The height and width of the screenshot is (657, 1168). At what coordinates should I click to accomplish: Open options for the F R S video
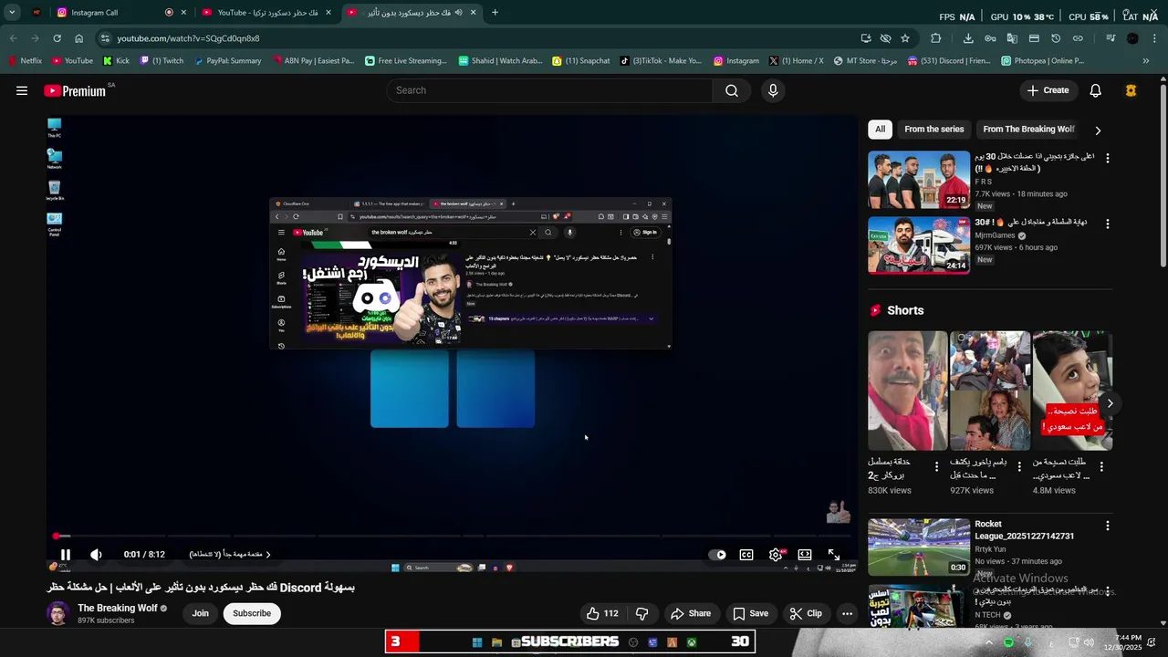tap(1108, 158)
